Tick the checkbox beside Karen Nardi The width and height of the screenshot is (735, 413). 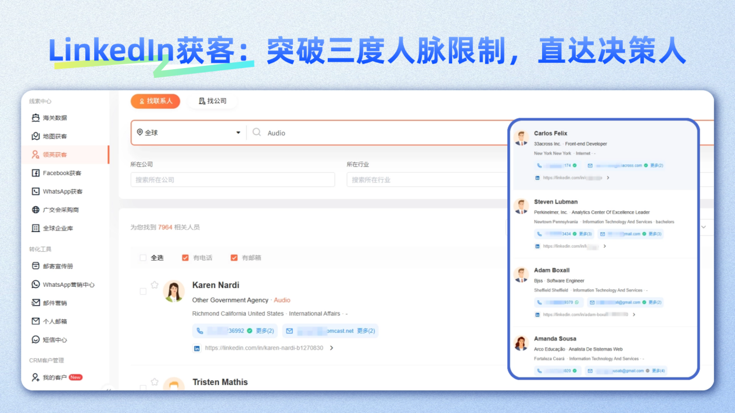click(x=143, y=291)
